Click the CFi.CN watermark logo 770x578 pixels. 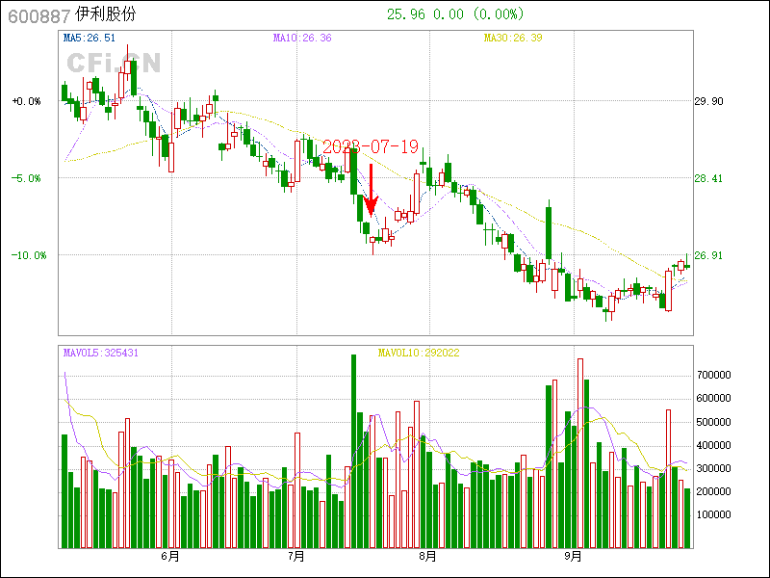pyautogui.click(x=113, y=62)
